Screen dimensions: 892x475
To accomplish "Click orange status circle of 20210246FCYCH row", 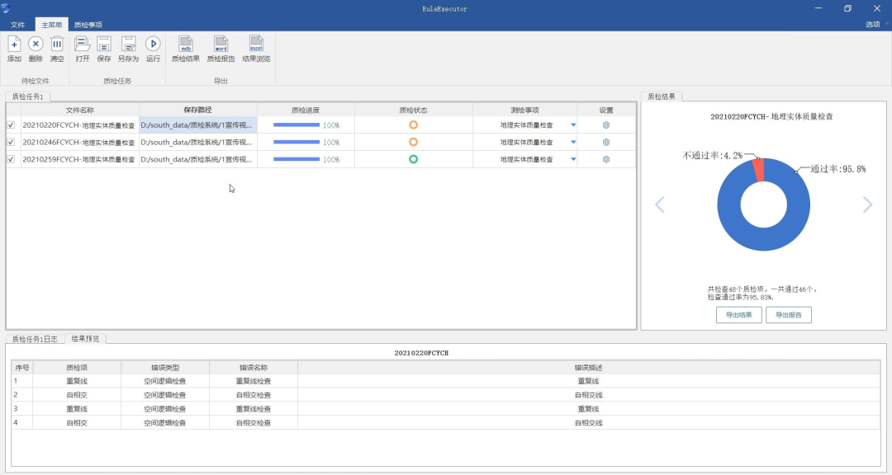I will (414, 142).
